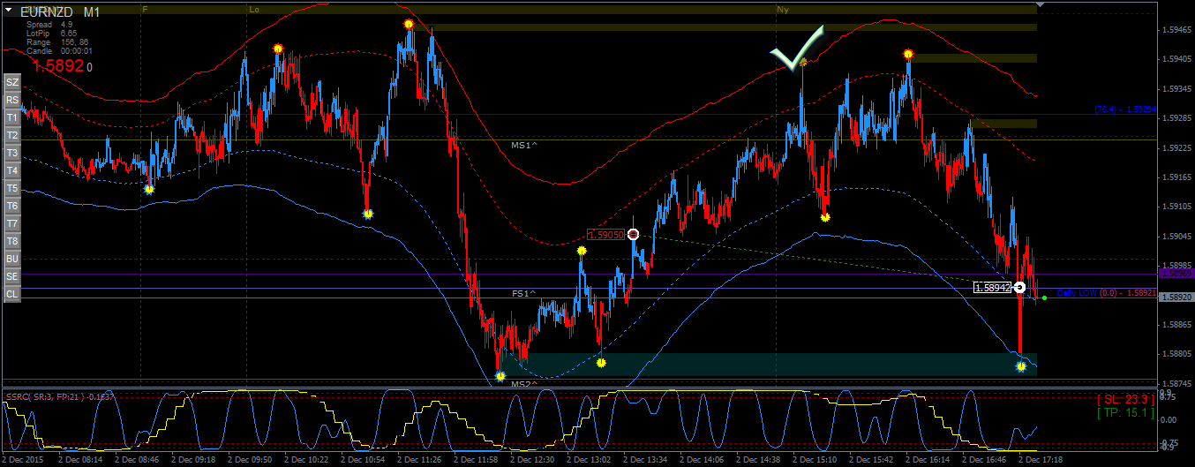Hit the T7 button
1195x467 pixels.
[x=12, y=223]
